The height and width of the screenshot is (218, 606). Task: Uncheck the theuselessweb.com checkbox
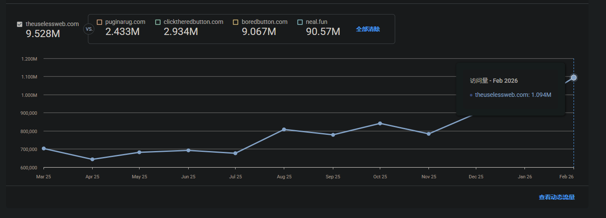(20, 24)
